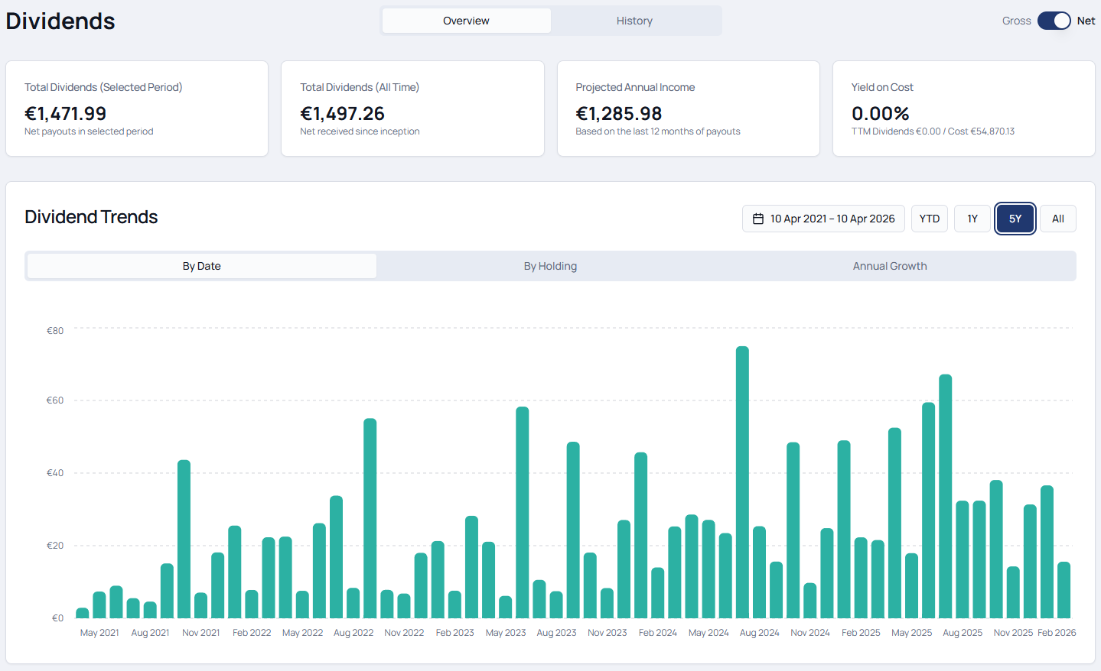1101x671 pixels.
Task: Click the €1,471.99 selected period total
Action: coord(66,114)
